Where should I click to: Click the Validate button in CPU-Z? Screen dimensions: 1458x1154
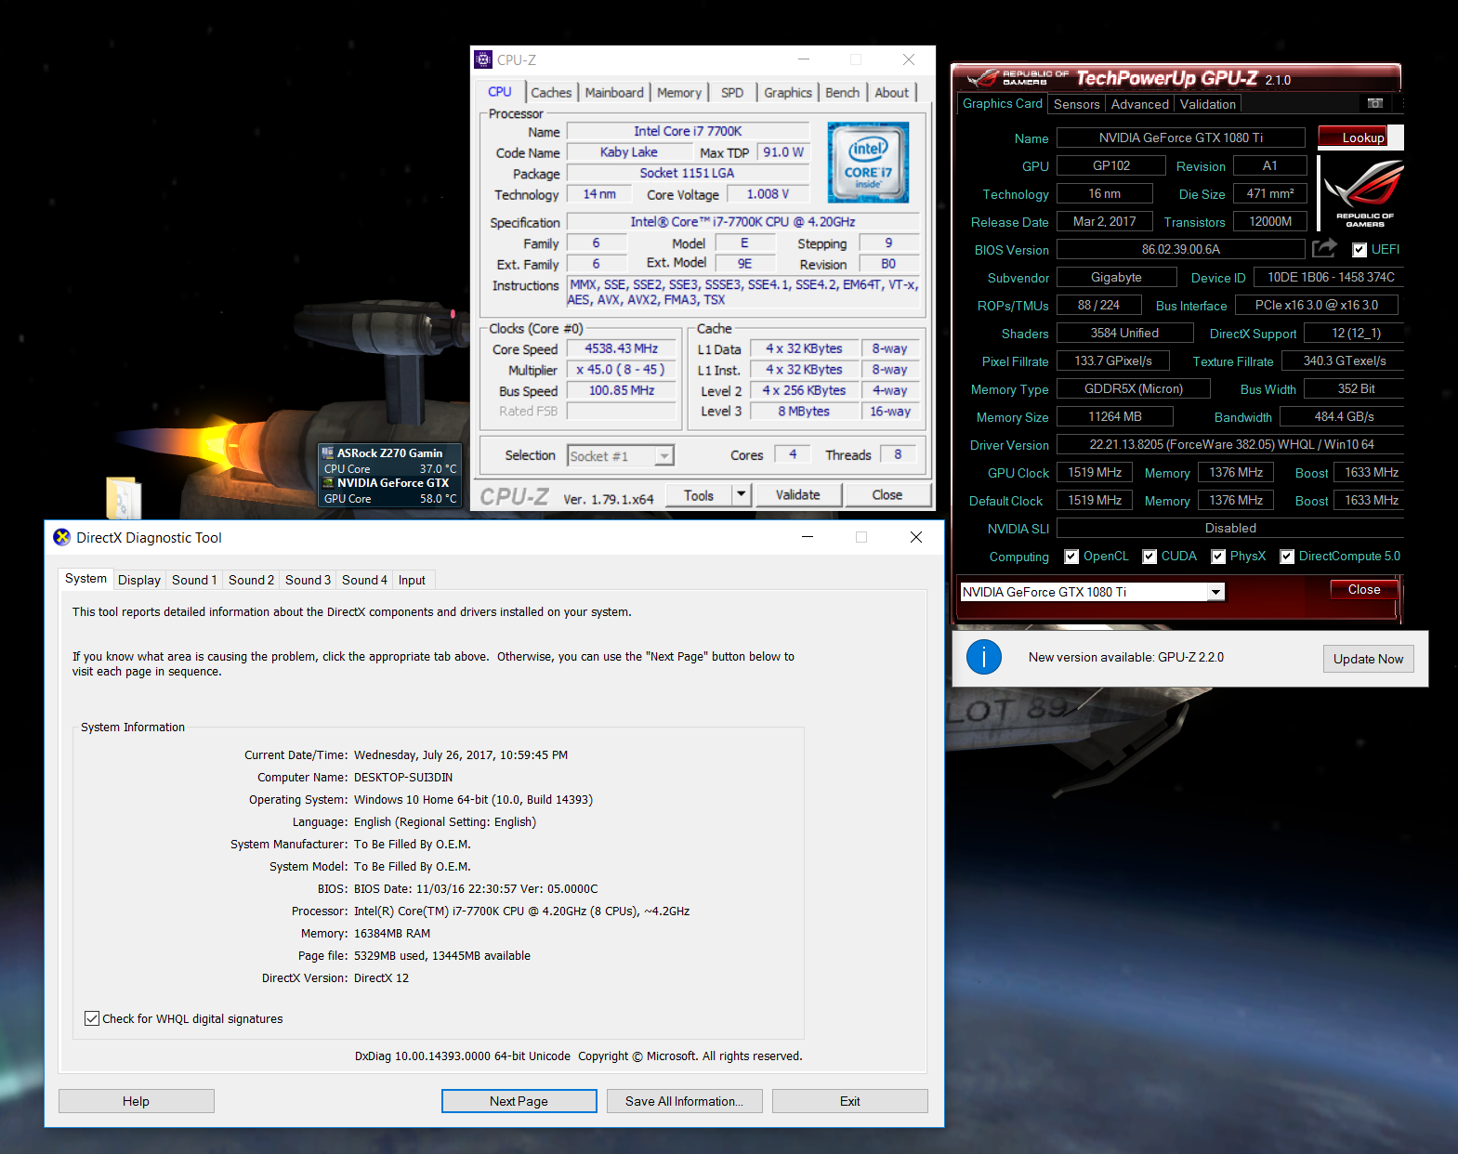(x=797, y=494)
